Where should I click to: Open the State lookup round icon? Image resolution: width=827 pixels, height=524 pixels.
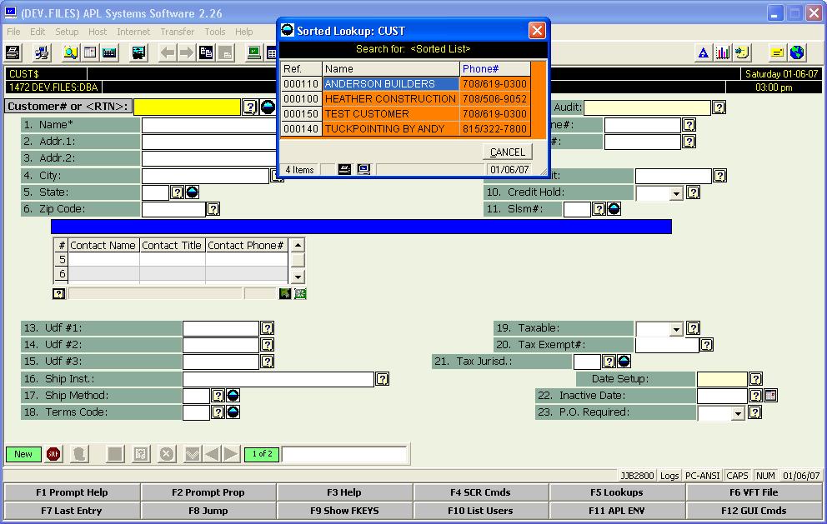(193, 192)
